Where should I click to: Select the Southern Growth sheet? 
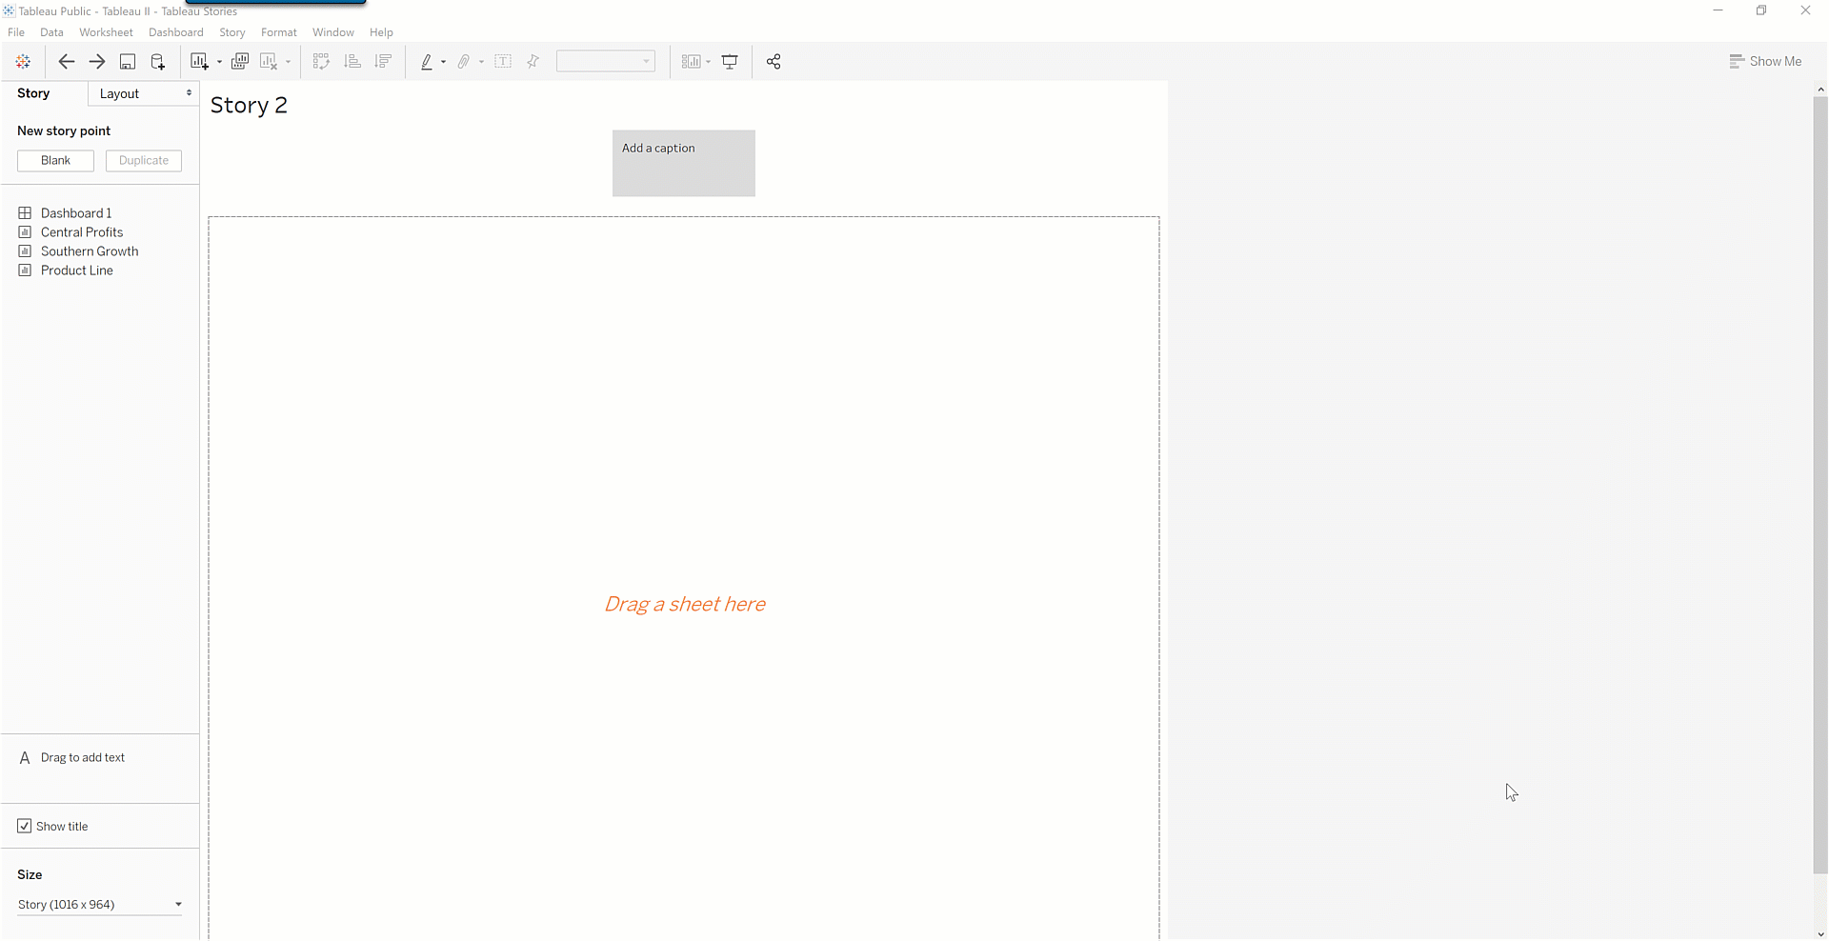pyautogui.click(x=90, y=251)
